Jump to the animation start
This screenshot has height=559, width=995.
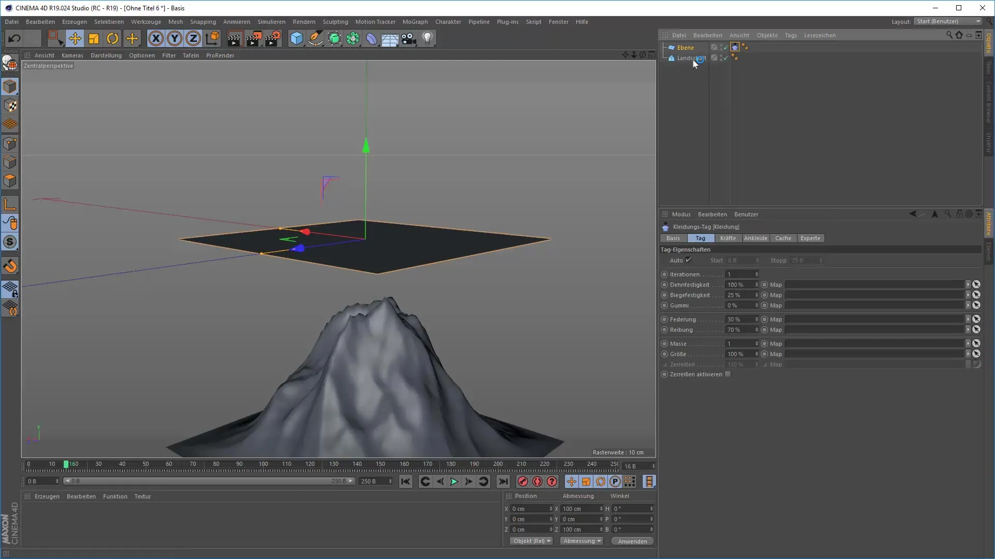(x=405, y=482)
